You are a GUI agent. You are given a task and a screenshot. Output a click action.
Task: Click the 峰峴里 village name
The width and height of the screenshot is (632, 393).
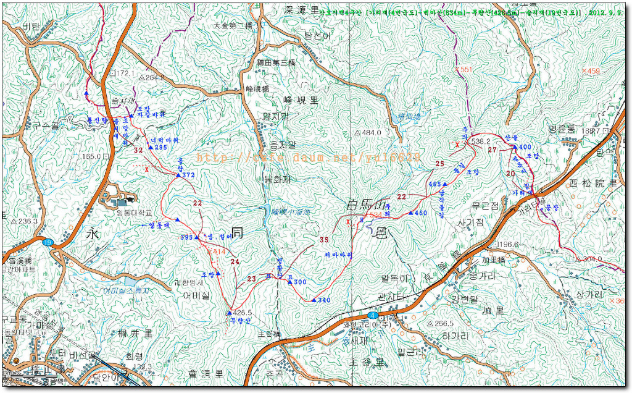[301, 100]
